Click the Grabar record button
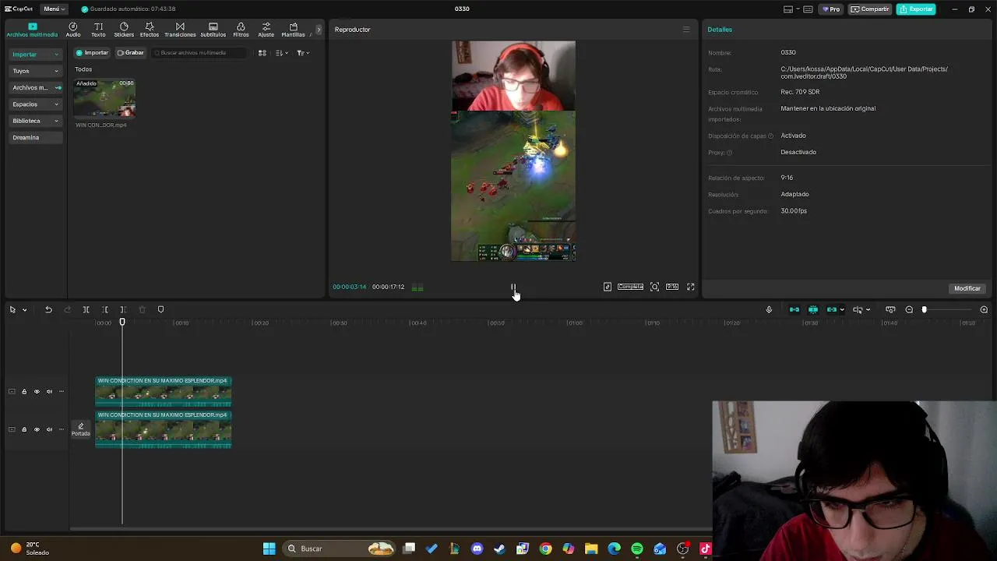This screenshot has width=997, height=561. pyautogui.click(x=130, y=53)
